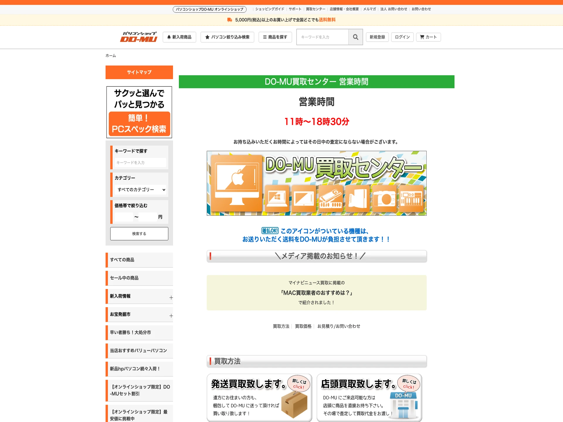The image size is (563, 422).
Task: Click the camera icon in banner
Action: (384, 198)
